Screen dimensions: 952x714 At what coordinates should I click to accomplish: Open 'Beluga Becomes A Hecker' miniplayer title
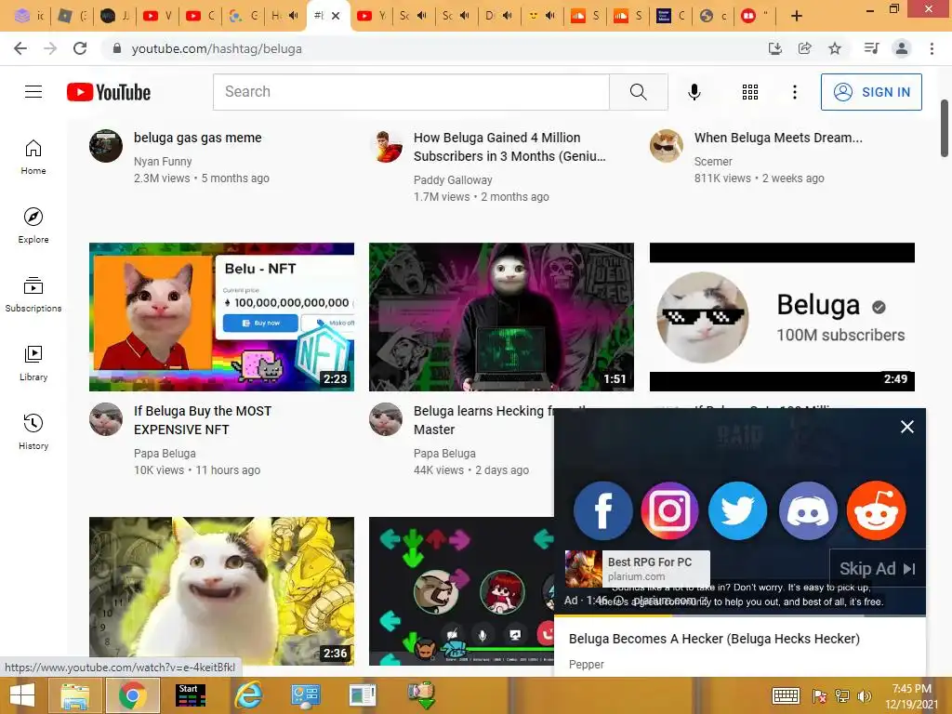(x=714, y=639)
